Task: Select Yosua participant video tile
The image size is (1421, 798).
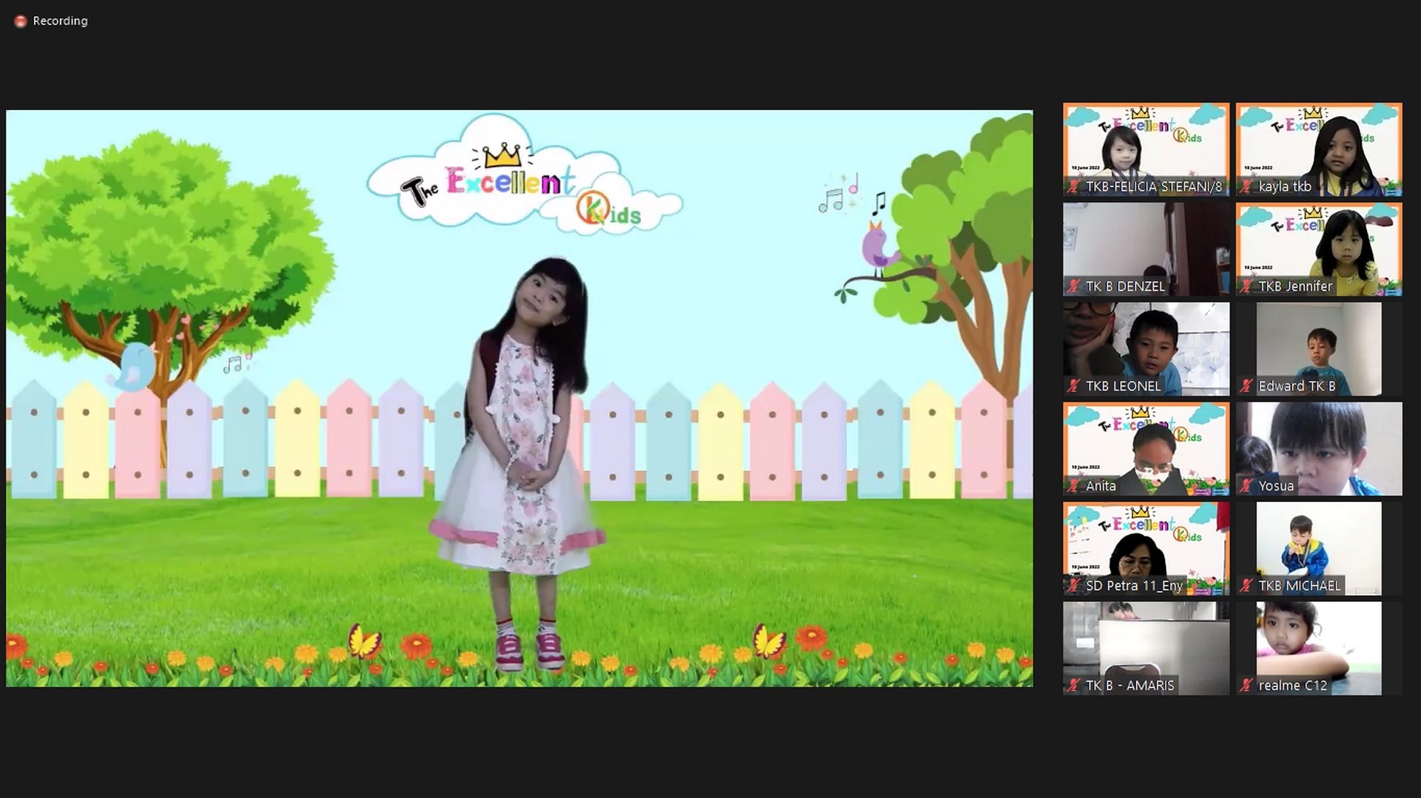Action: pos(1319,449)
